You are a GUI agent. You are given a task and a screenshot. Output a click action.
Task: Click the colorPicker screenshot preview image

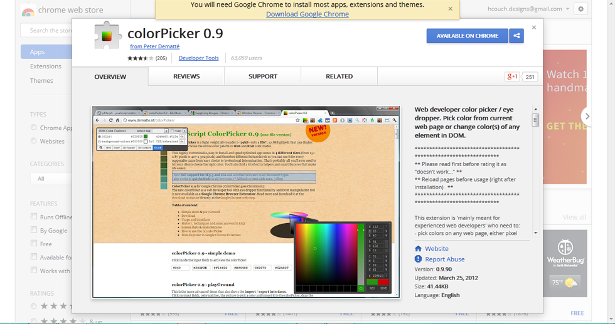coord(246,202)
